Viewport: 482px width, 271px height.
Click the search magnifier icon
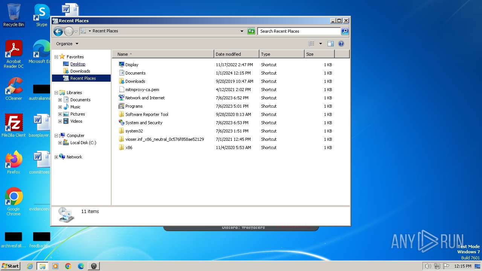pyautogui.click(x=345, y=31)
